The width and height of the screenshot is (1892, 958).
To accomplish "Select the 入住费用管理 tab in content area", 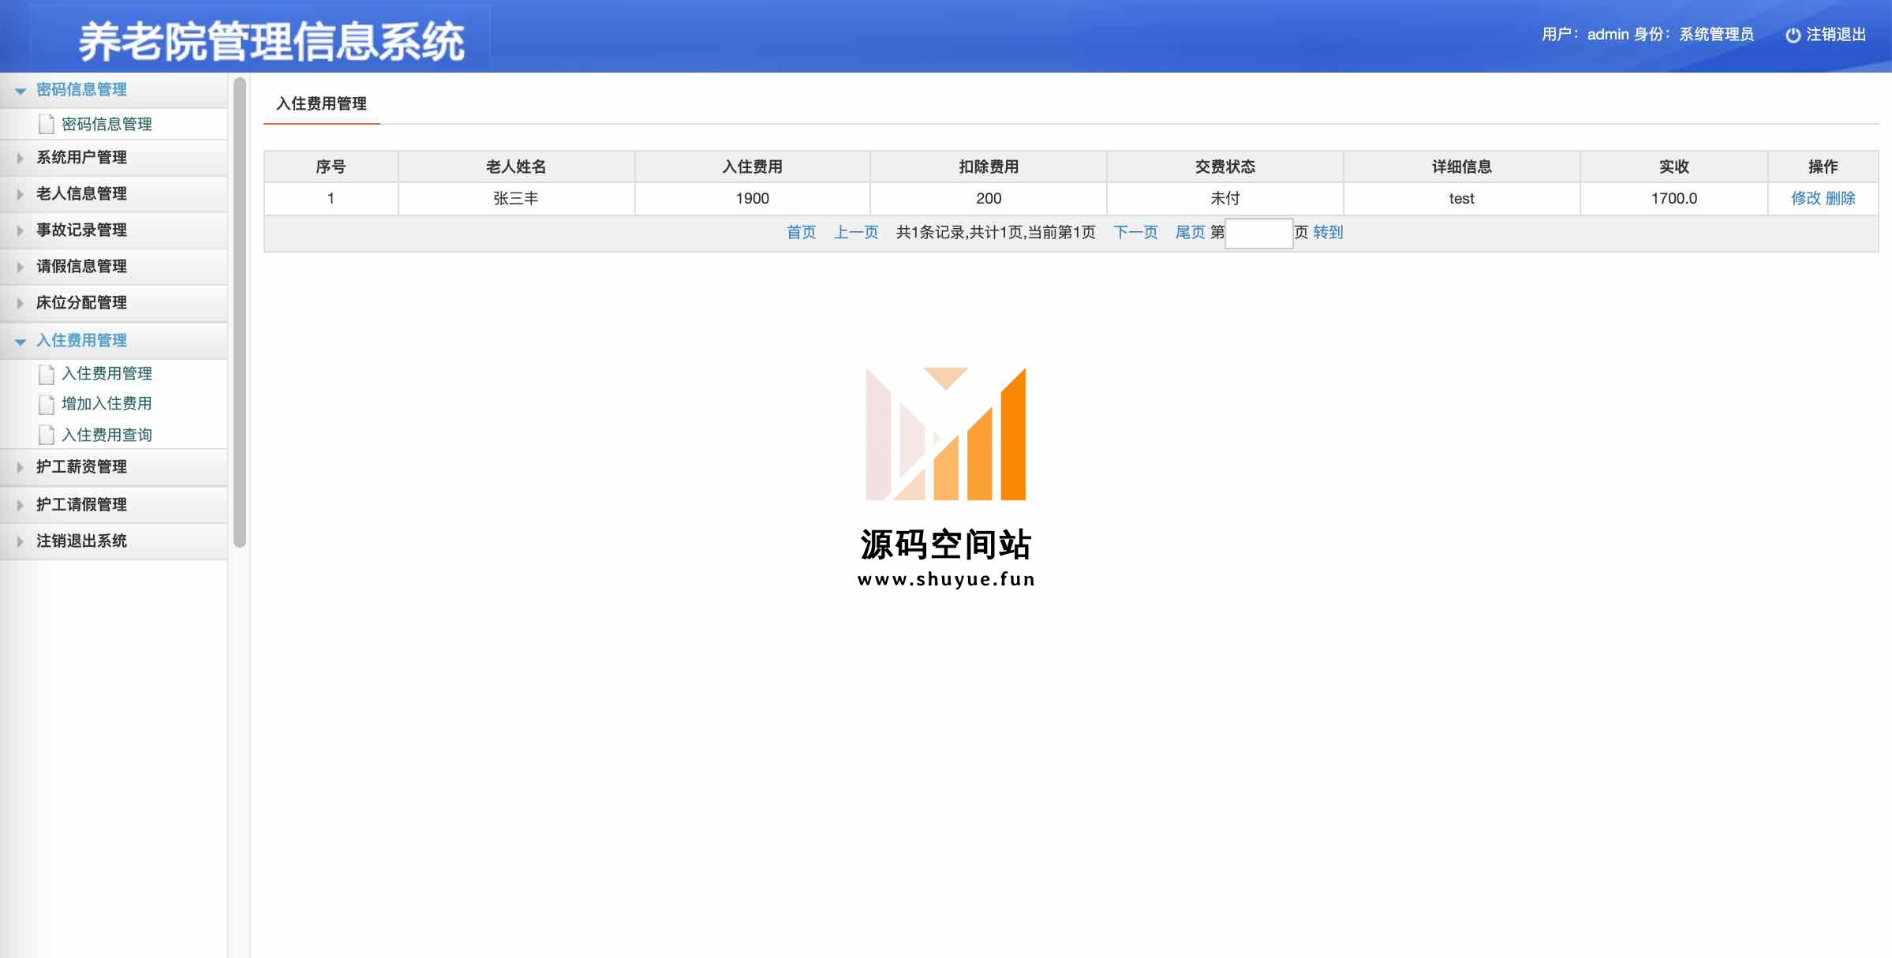I will click(x=322, y=103).
